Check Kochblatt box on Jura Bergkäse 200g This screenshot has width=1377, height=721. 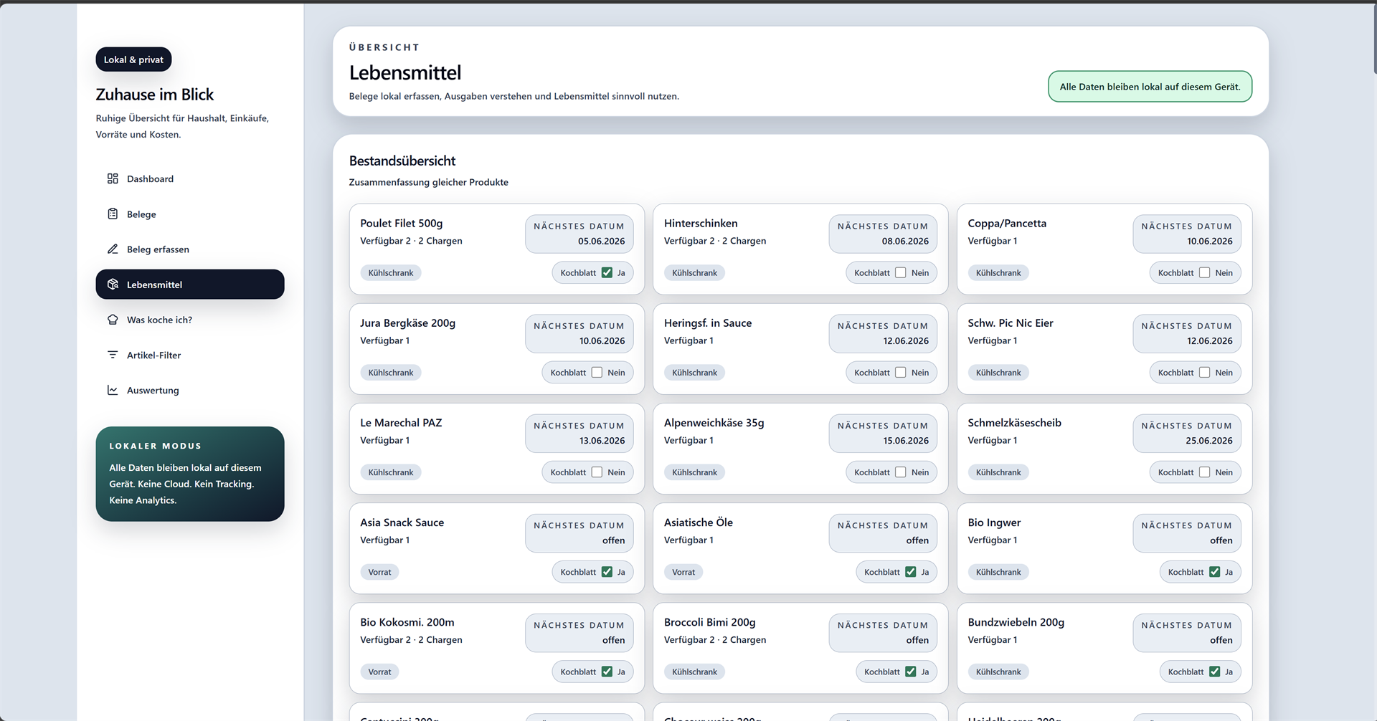tap(597, 372)
